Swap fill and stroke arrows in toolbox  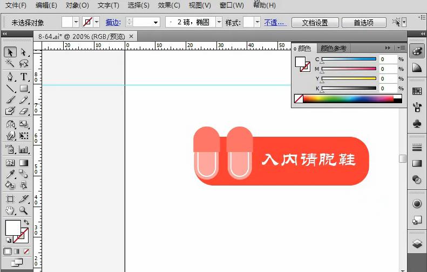coord(26,222)
